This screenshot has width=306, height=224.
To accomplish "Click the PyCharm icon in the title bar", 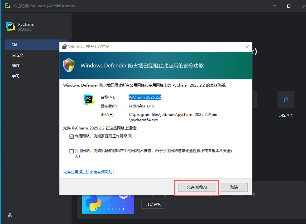I will [x=7, y=6].
